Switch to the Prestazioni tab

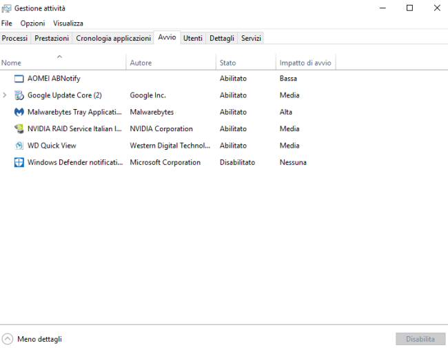pyautogui.click(x=52, y=38)
